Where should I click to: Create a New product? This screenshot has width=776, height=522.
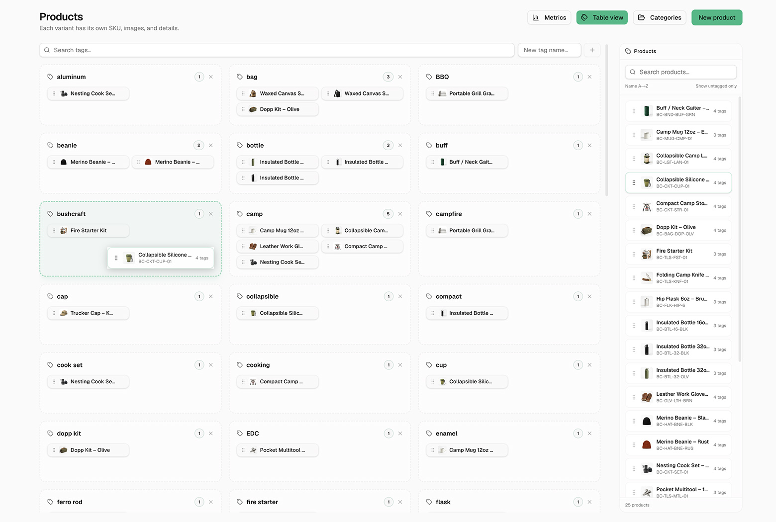[x=717, y=17]
